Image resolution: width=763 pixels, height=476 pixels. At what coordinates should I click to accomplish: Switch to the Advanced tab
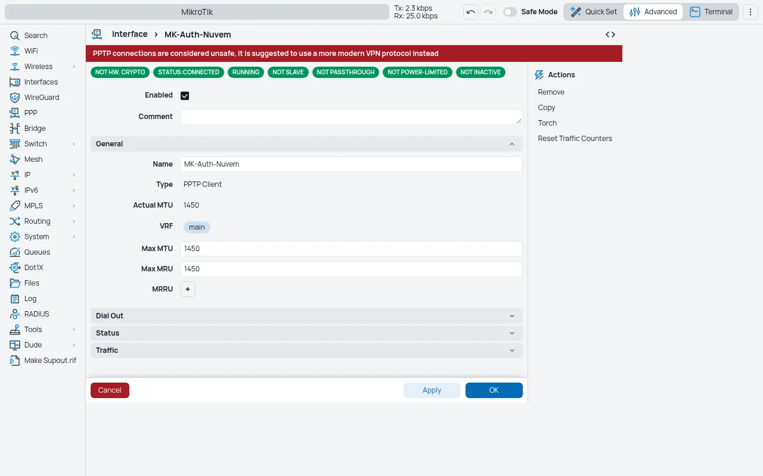pos(653,12)
